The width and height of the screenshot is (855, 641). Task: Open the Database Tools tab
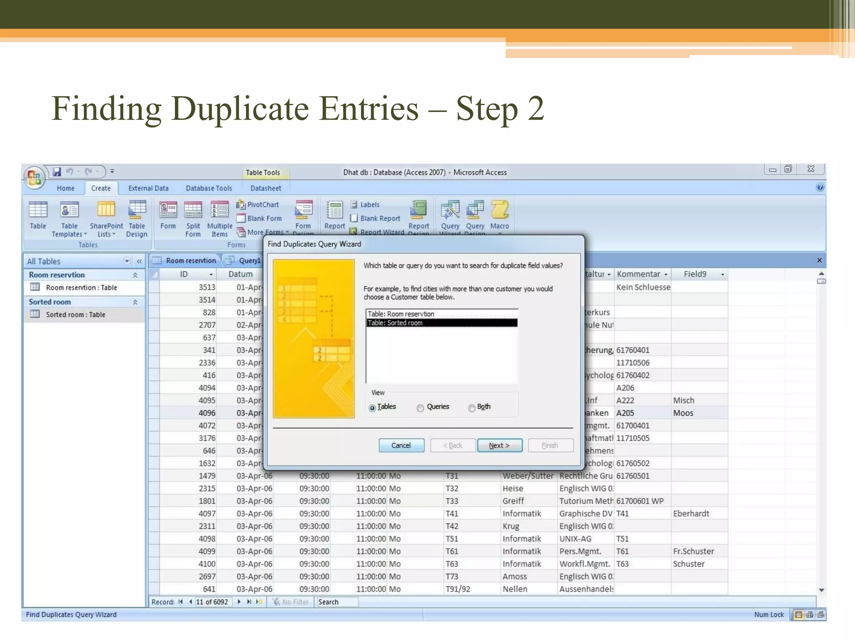pos(209,188)
